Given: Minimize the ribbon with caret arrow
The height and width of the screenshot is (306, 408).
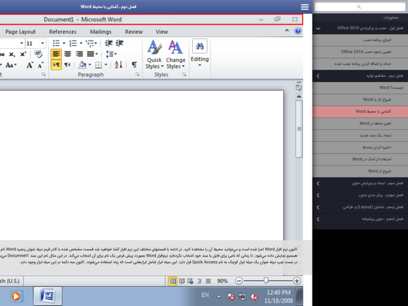Looking at the screenshot, I should point(287,31).
